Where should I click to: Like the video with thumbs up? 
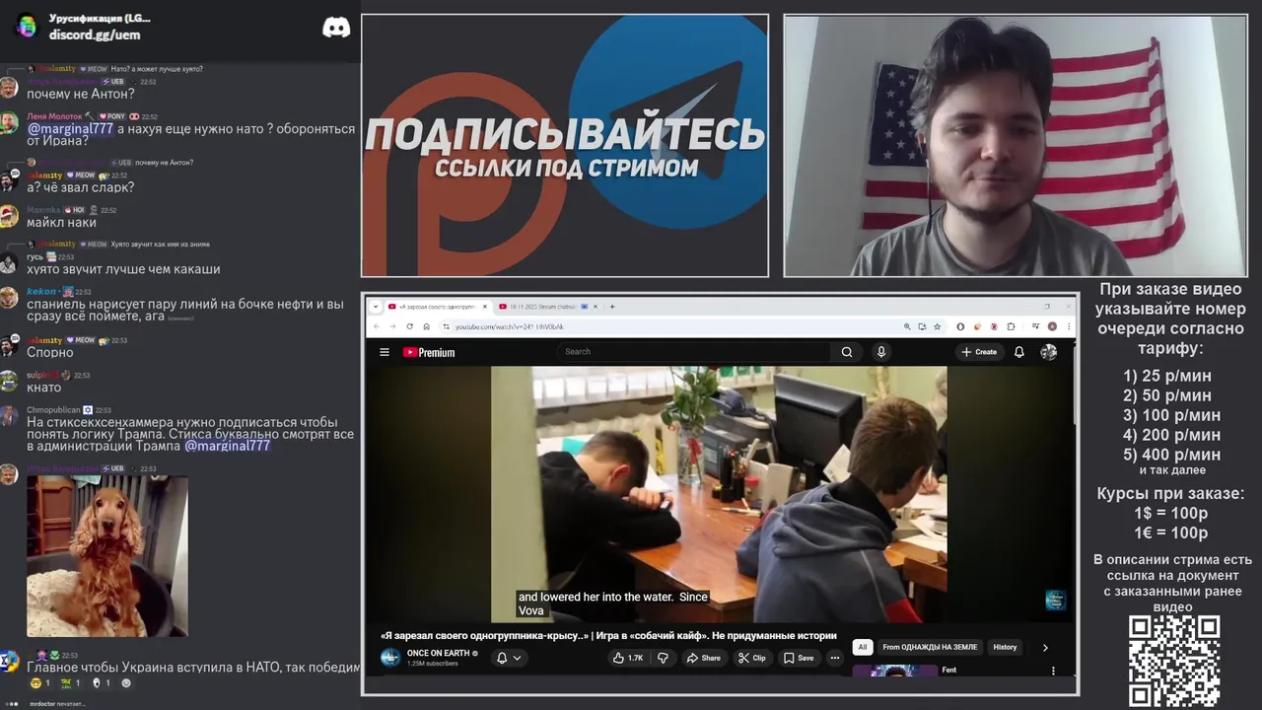[627, 658]
